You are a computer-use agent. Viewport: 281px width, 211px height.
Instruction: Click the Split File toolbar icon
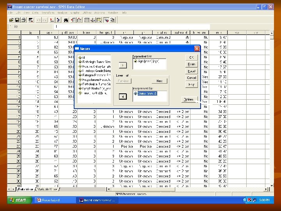87,20
